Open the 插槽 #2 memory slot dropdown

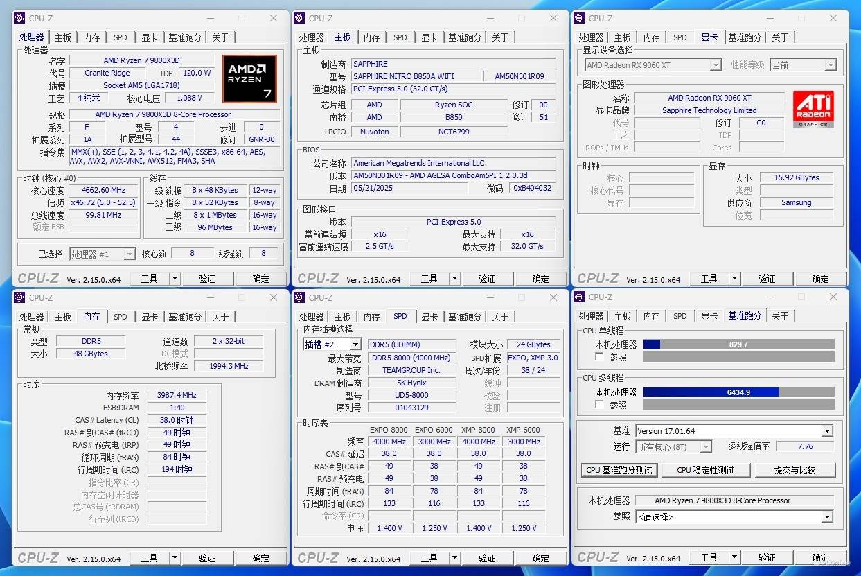point(332,344)
